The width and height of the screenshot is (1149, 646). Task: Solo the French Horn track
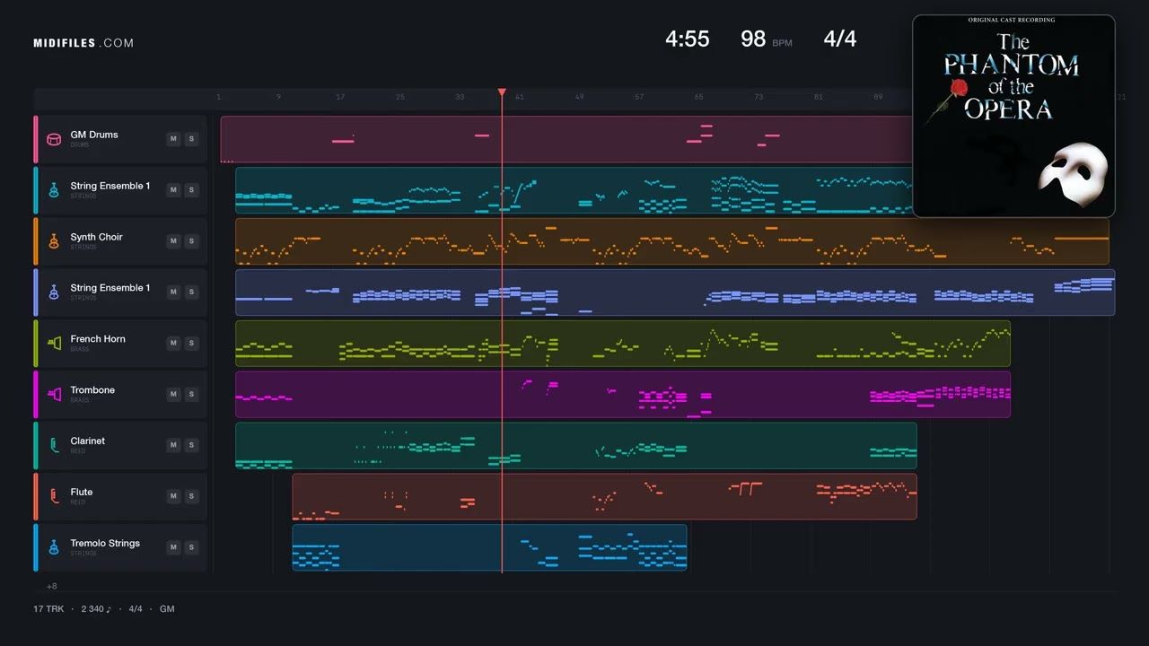coord(191,344)
